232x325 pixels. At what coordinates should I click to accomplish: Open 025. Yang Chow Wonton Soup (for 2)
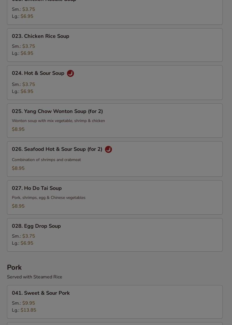115,121
